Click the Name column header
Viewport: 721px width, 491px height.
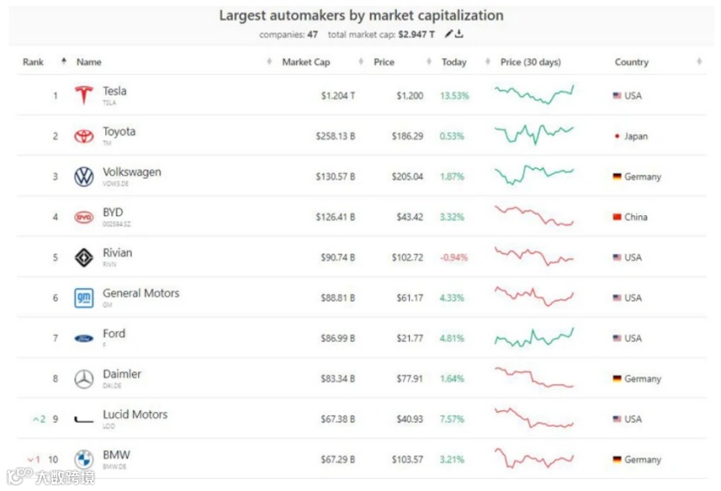(x=89, y=62)
